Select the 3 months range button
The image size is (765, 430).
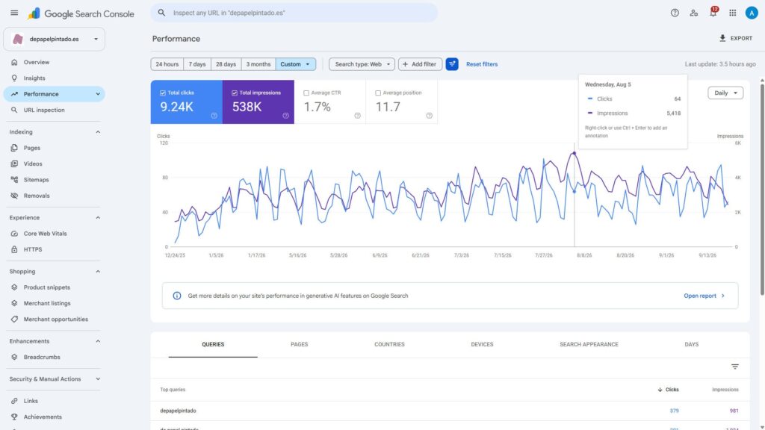(258, 64)
